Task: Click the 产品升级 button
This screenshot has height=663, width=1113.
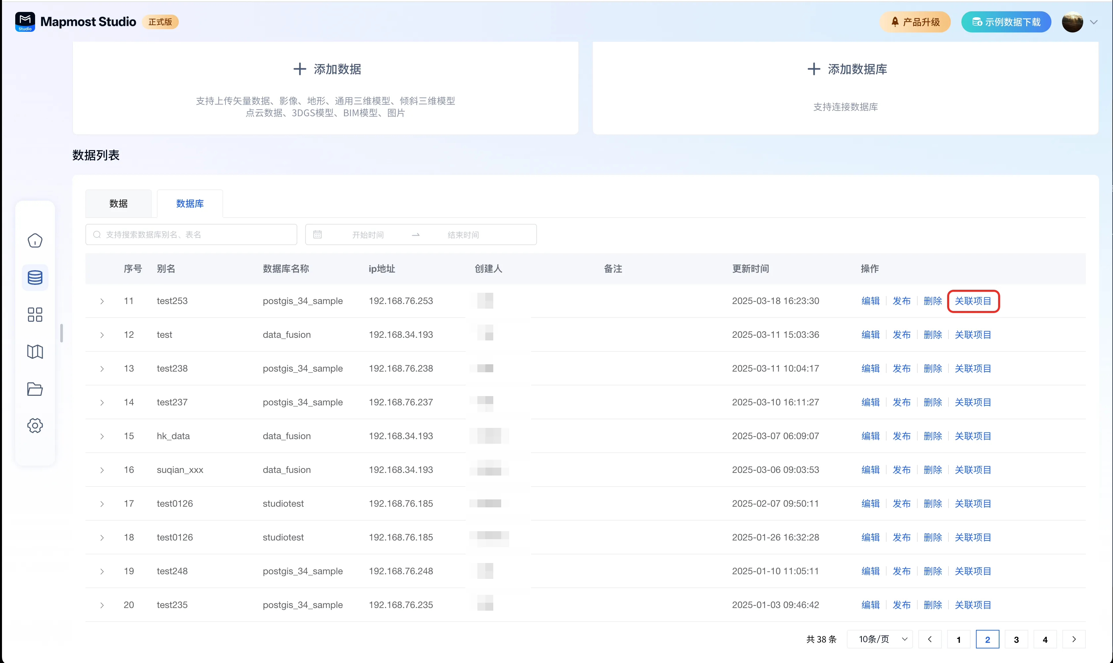Action: tap(915, 22)
